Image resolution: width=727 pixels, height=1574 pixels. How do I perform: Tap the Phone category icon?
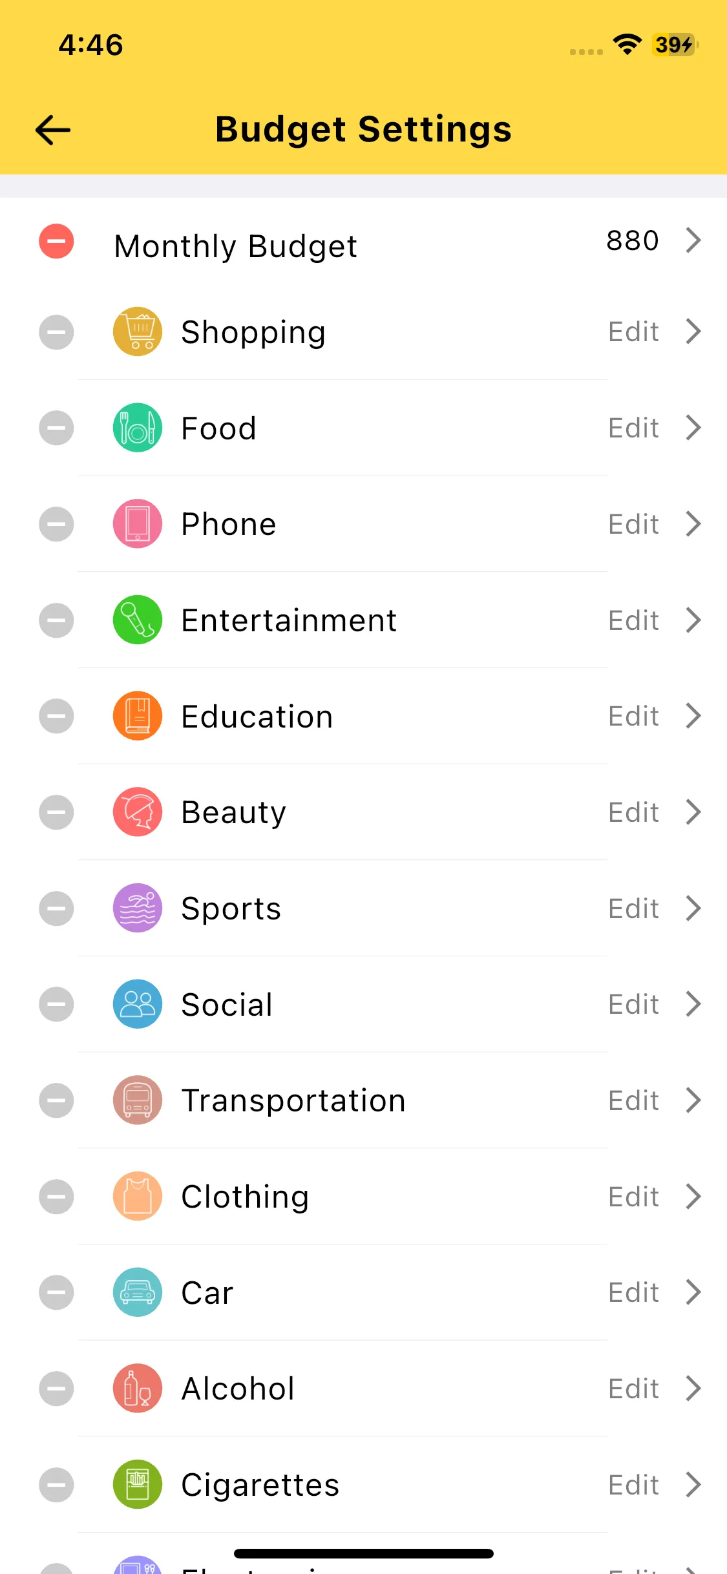[x=137, y=523]
